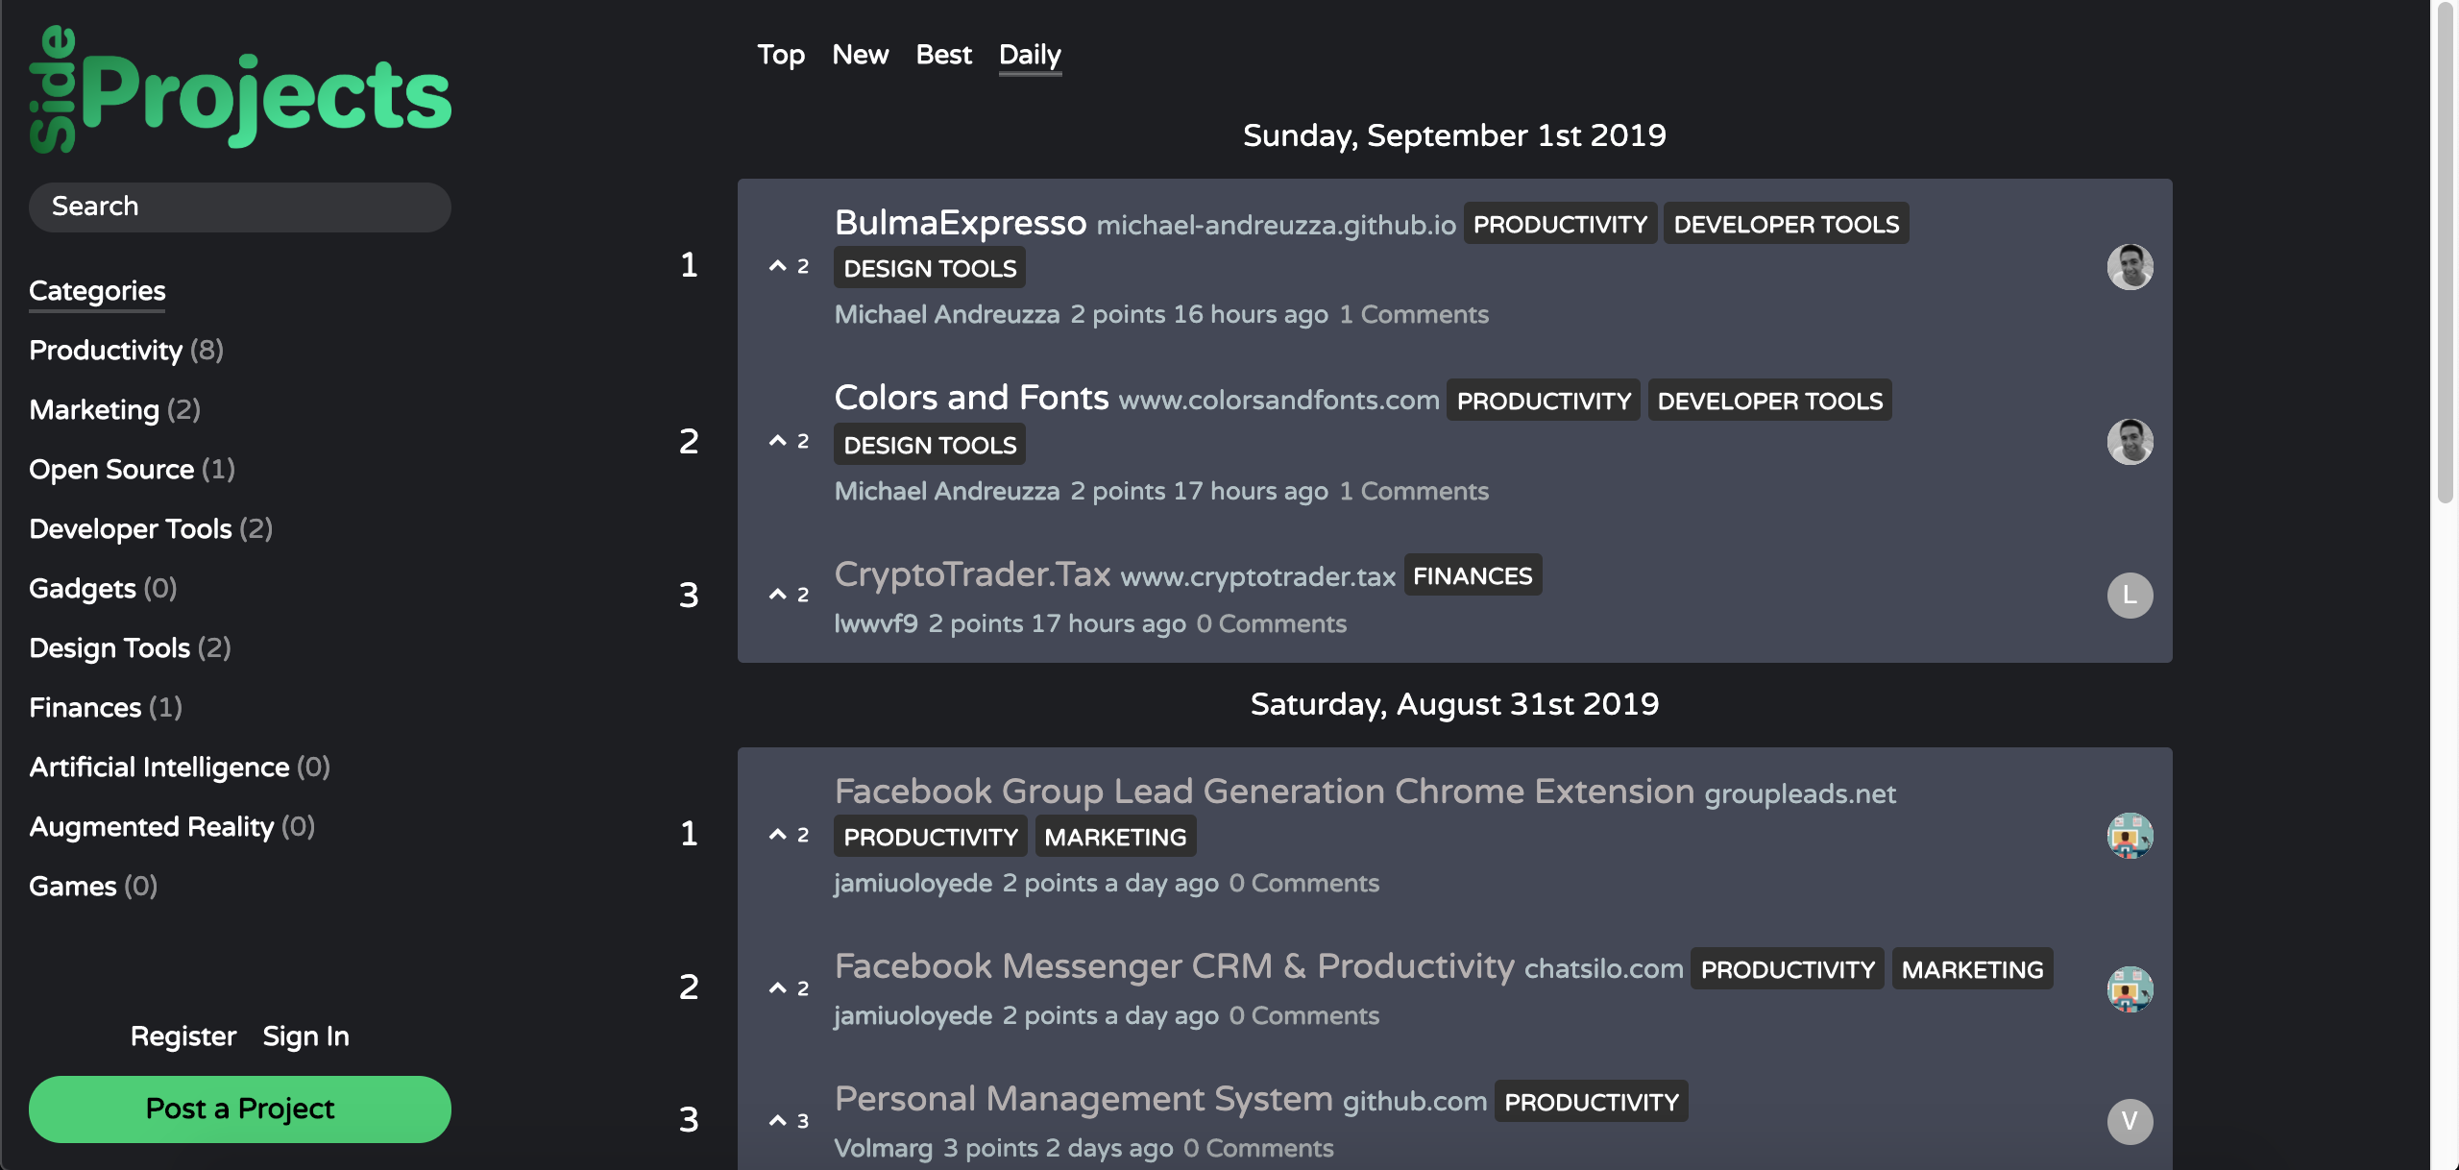The image size is (2459, 1170).
Task: Upvote the CryptoTrader.Tax project
Action: (x=780, y=594)
